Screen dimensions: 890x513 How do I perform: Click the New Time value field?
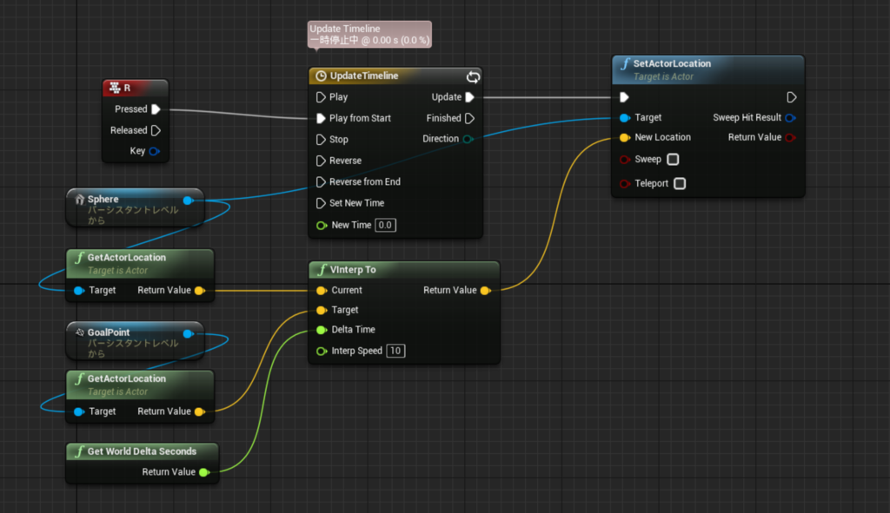[x=384, y=225]
